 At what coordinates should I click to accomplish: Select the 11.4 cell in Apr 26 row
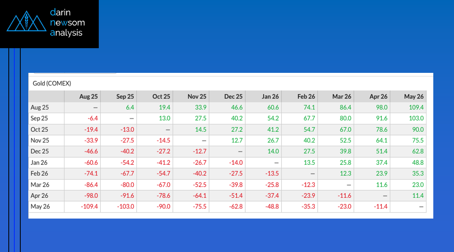tap(418, 195)
